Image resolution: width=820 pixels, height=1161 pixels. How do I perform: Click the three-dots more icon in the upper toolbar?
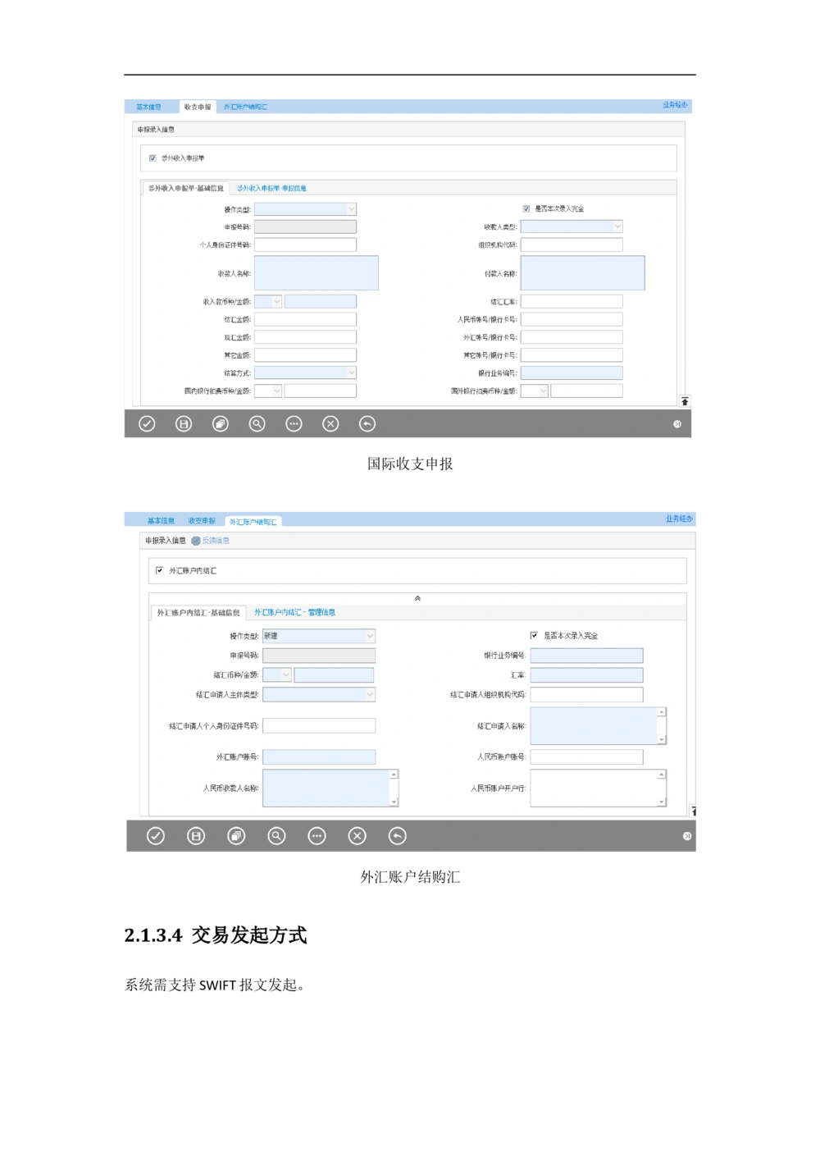pyautogui.click(x=294, y=423)
